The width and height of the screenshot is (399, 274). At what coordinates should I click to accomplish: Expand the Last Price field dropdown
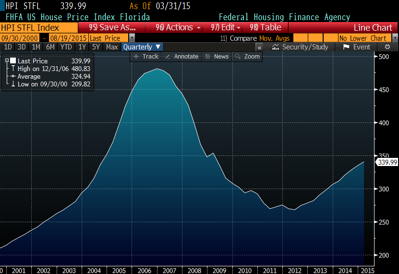[x=132, y=38]
